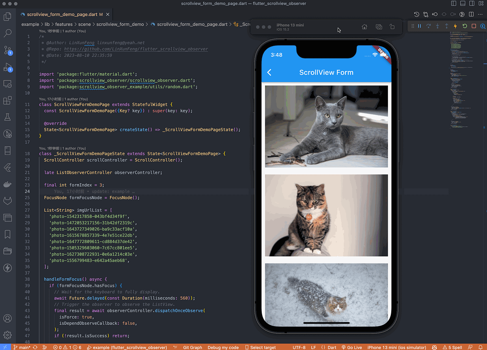Open the Extensions view from the sidebar

[8, 101]
